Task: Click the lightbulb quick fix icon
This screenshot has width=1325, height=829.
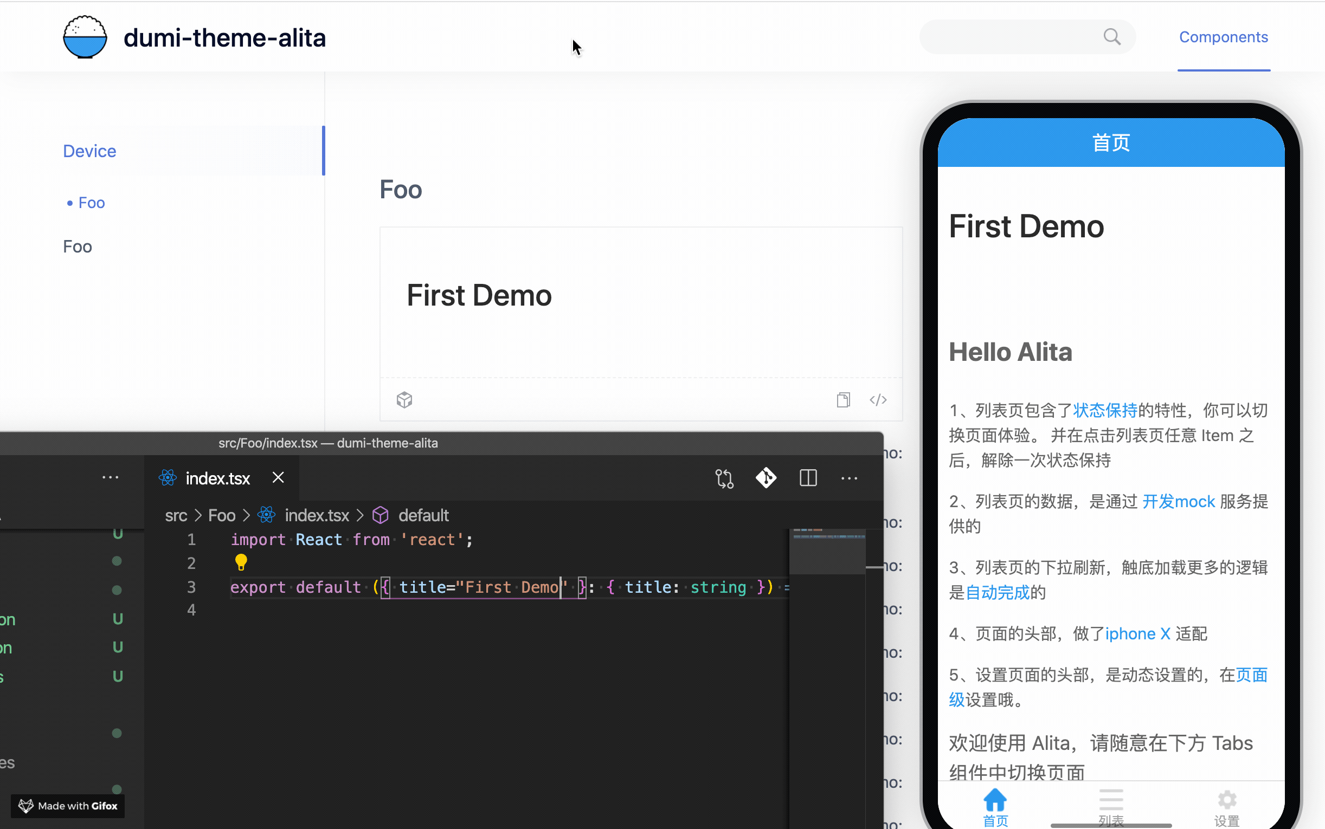Action: click(x=241, y=562)
